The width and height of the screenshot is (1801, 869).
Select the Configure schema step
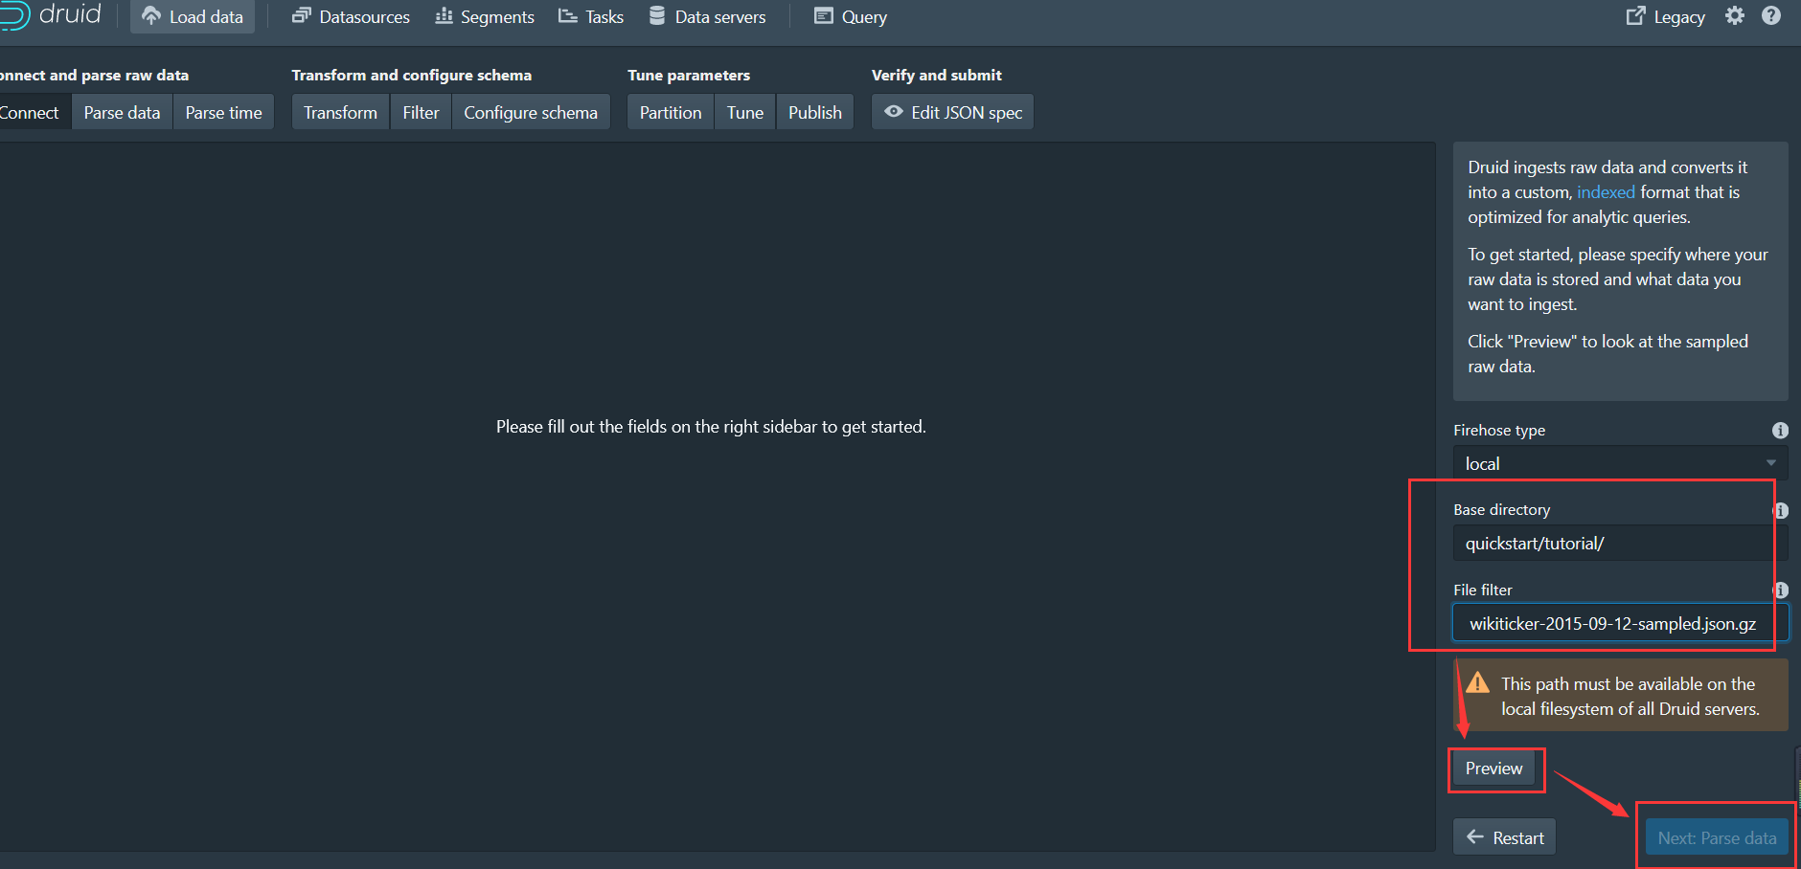pos(531,112)
